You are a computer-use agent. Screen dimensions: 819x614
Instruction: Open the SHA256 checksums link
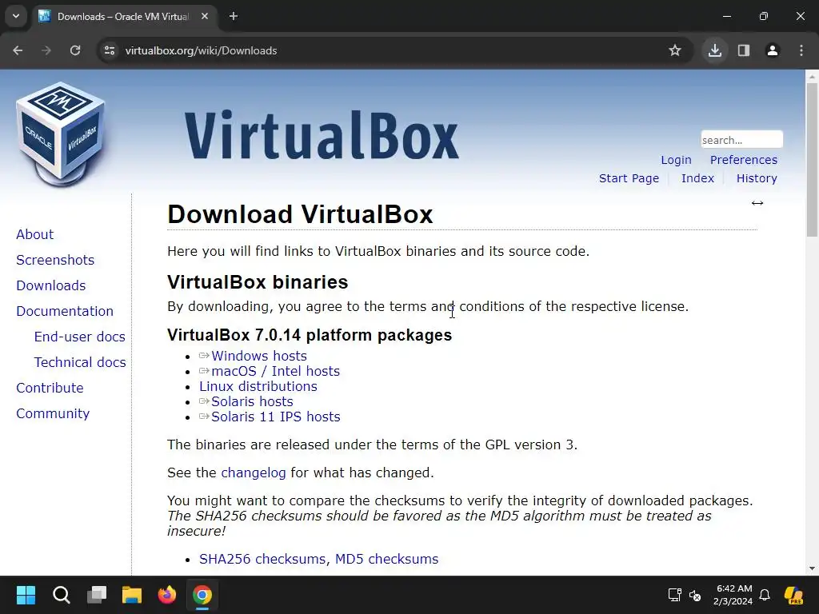[262, 559]
